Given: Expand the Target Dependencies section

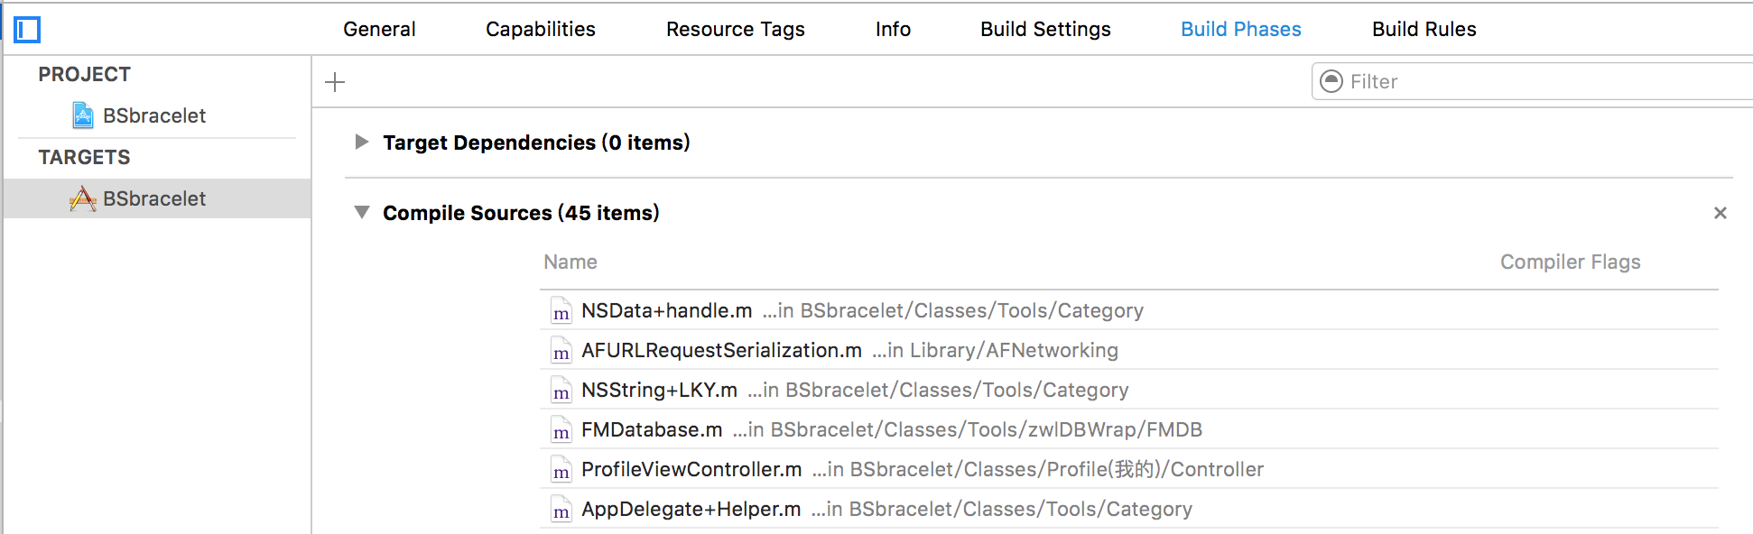Looking at the screenshot, I should tap(362, 142).
